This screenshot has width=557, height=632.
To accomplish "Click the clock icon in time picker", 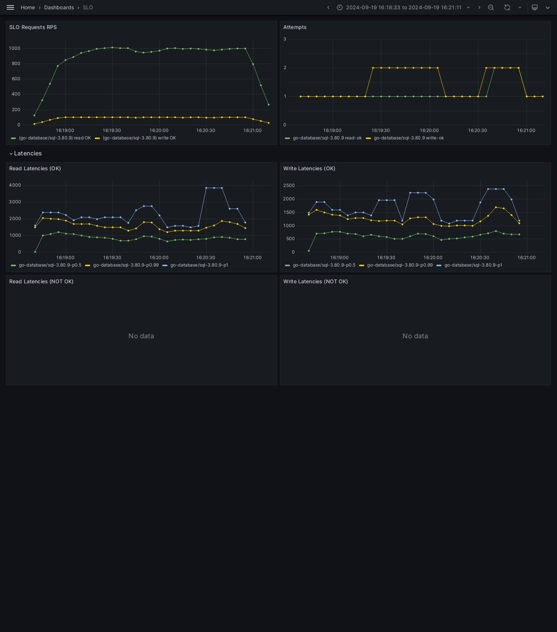I will [x=340, y=7].
